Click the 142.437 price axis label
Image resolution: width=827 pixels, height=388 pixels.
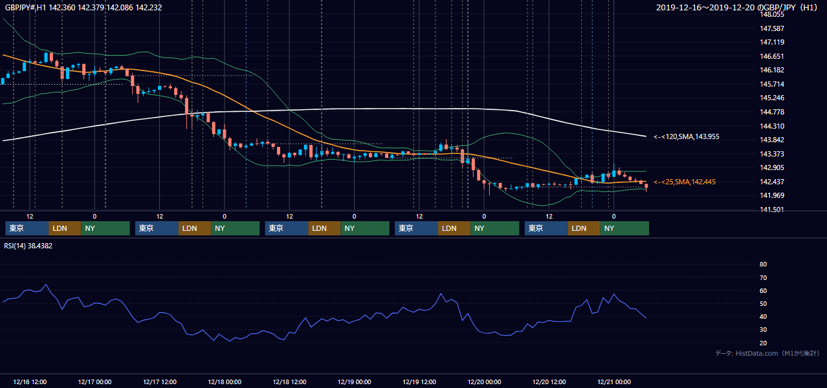[x=772, y=182]
